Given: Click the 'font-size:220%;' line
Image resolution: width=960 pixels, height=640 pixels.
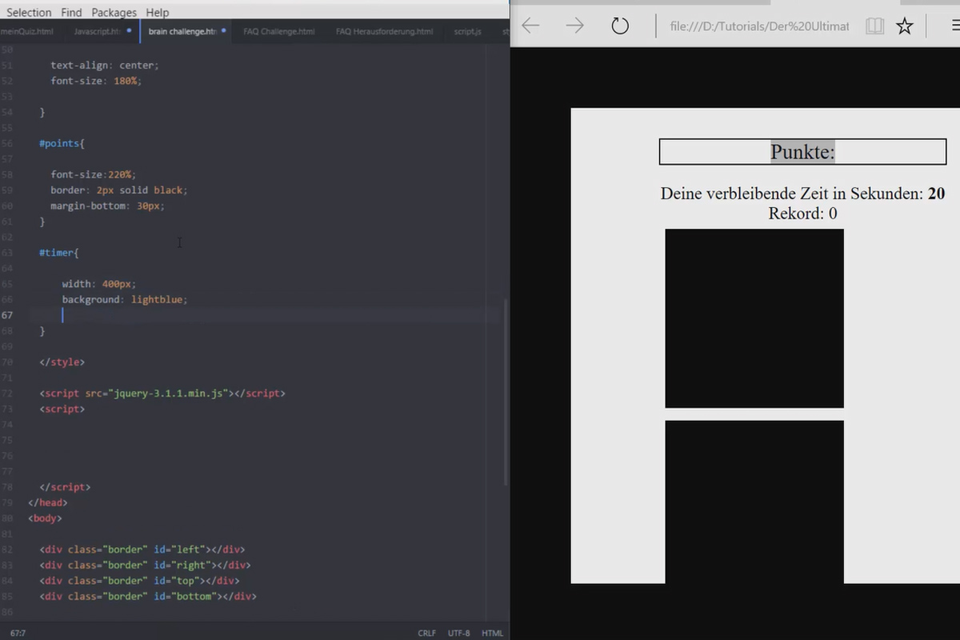Looking at the screenshot, I should coord(94,174).
